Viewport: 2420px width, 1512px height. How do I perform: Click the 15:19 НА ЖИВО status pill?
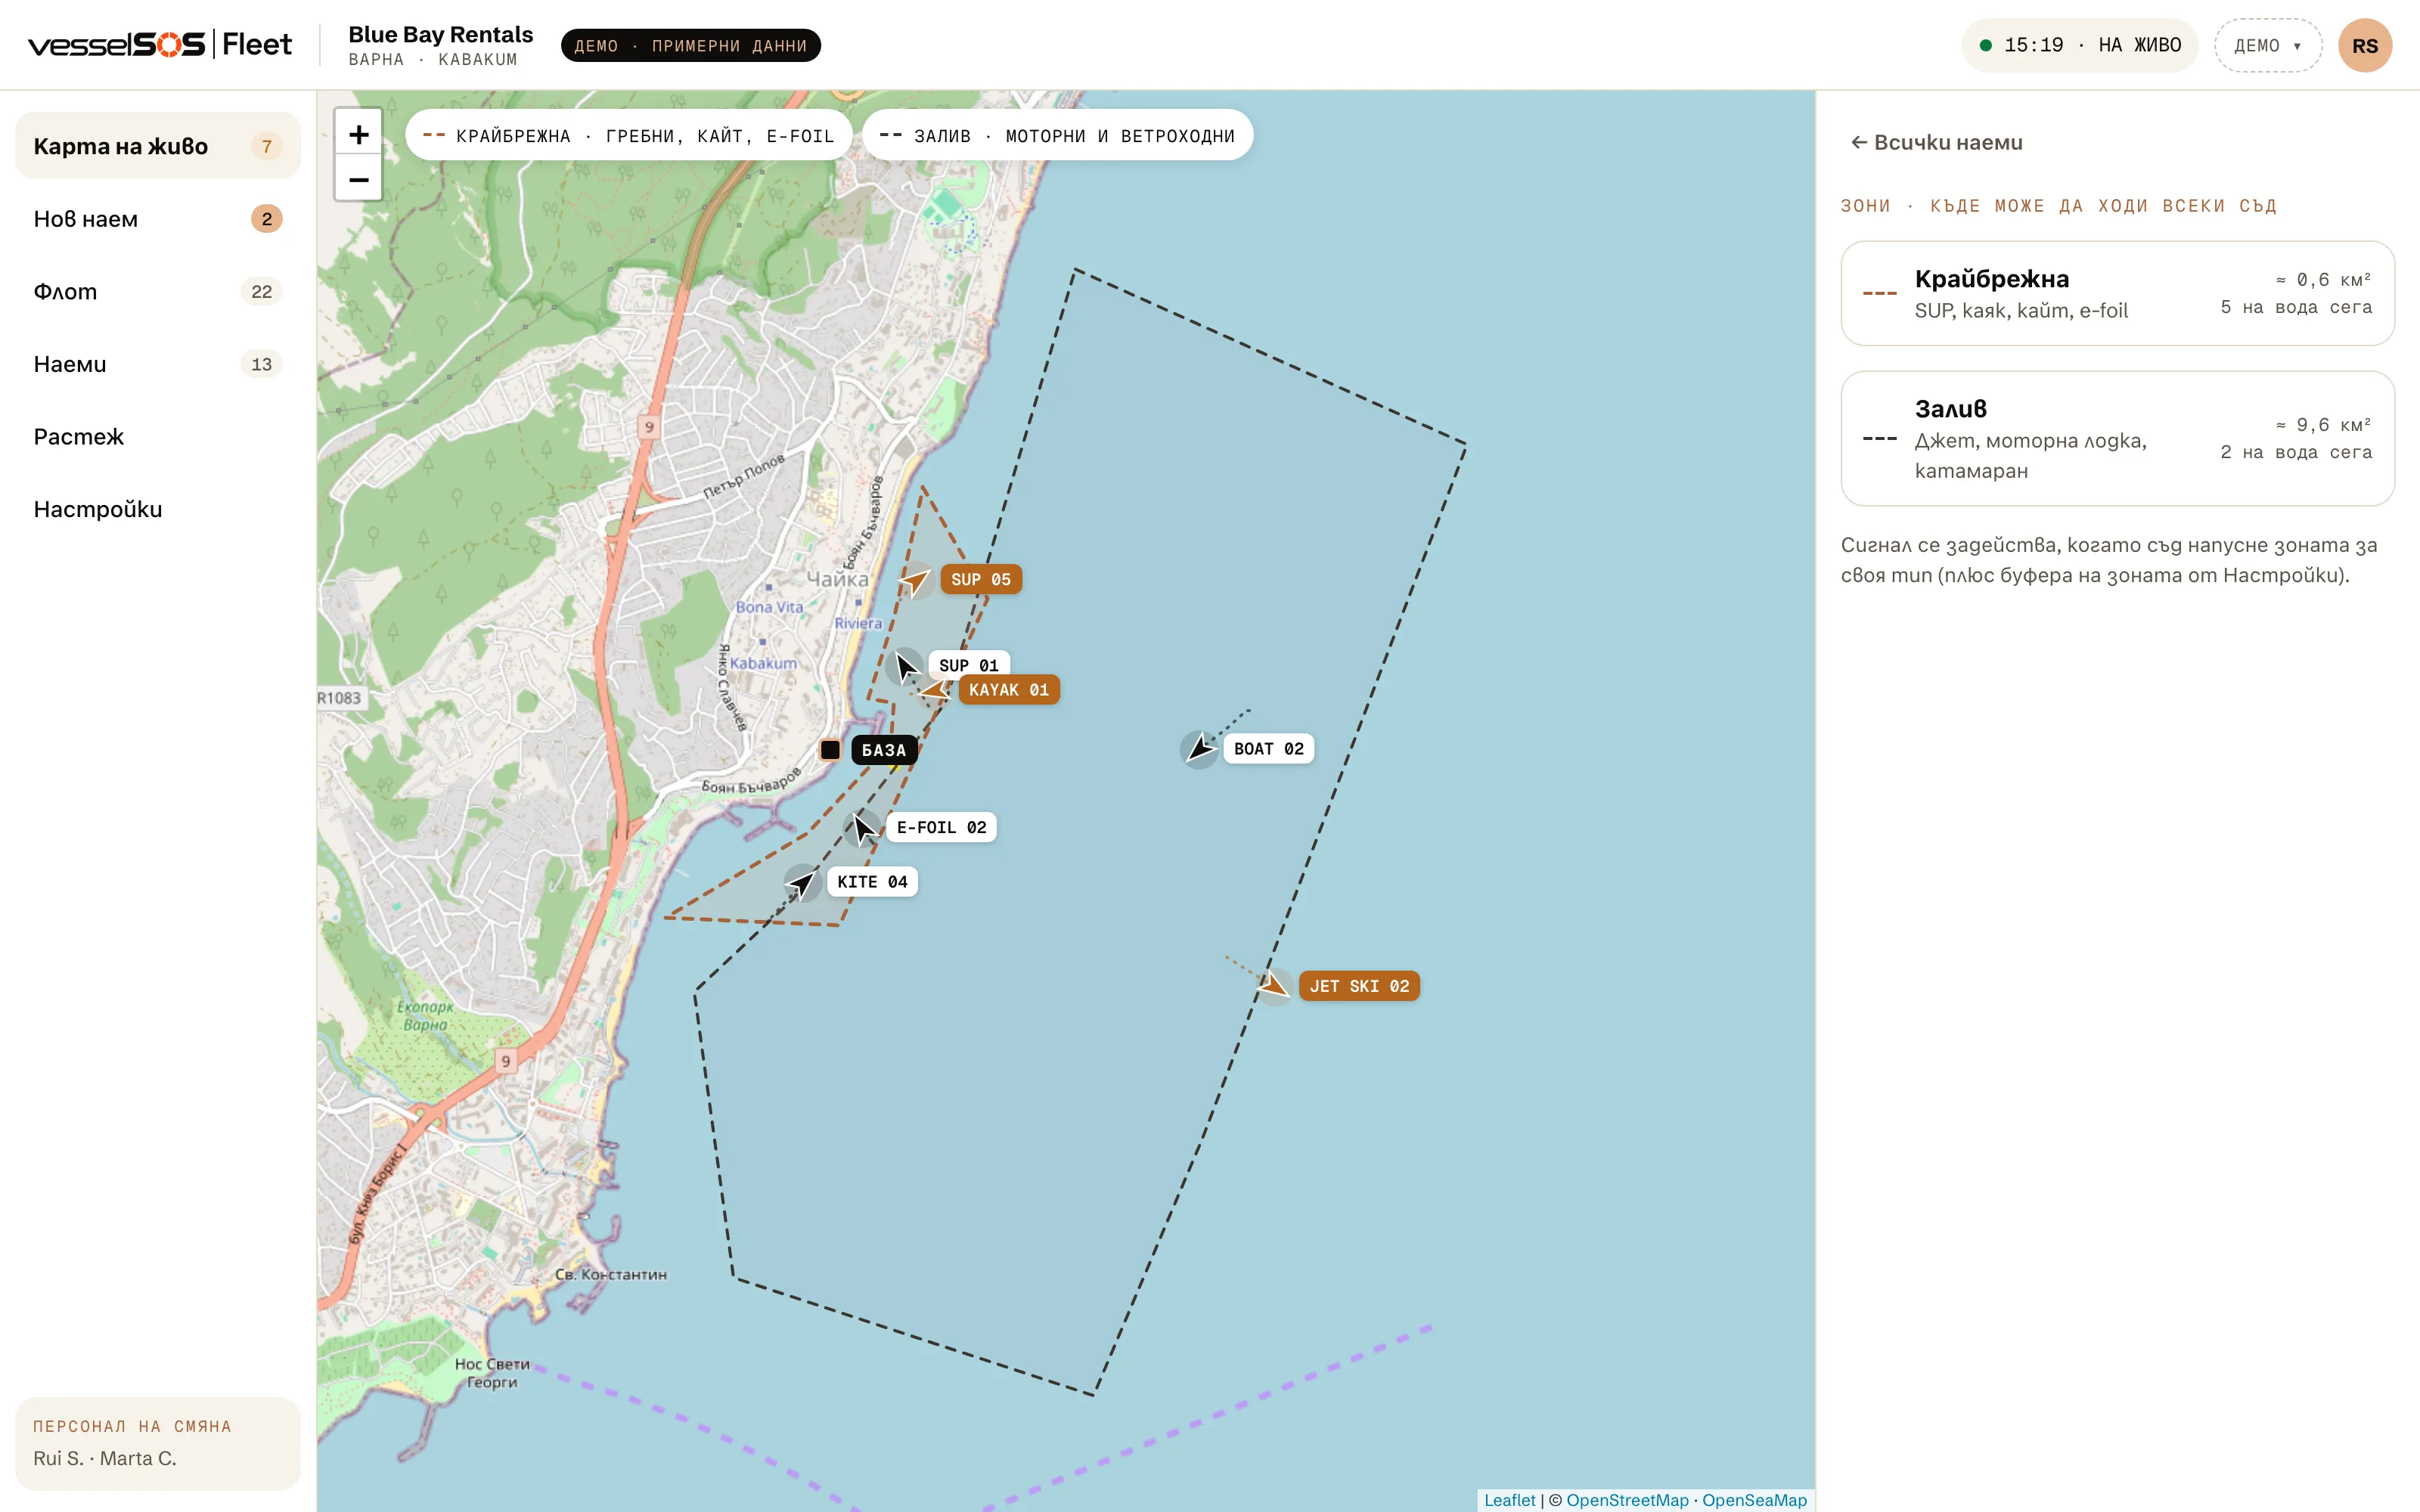(x=2080, y=46)
